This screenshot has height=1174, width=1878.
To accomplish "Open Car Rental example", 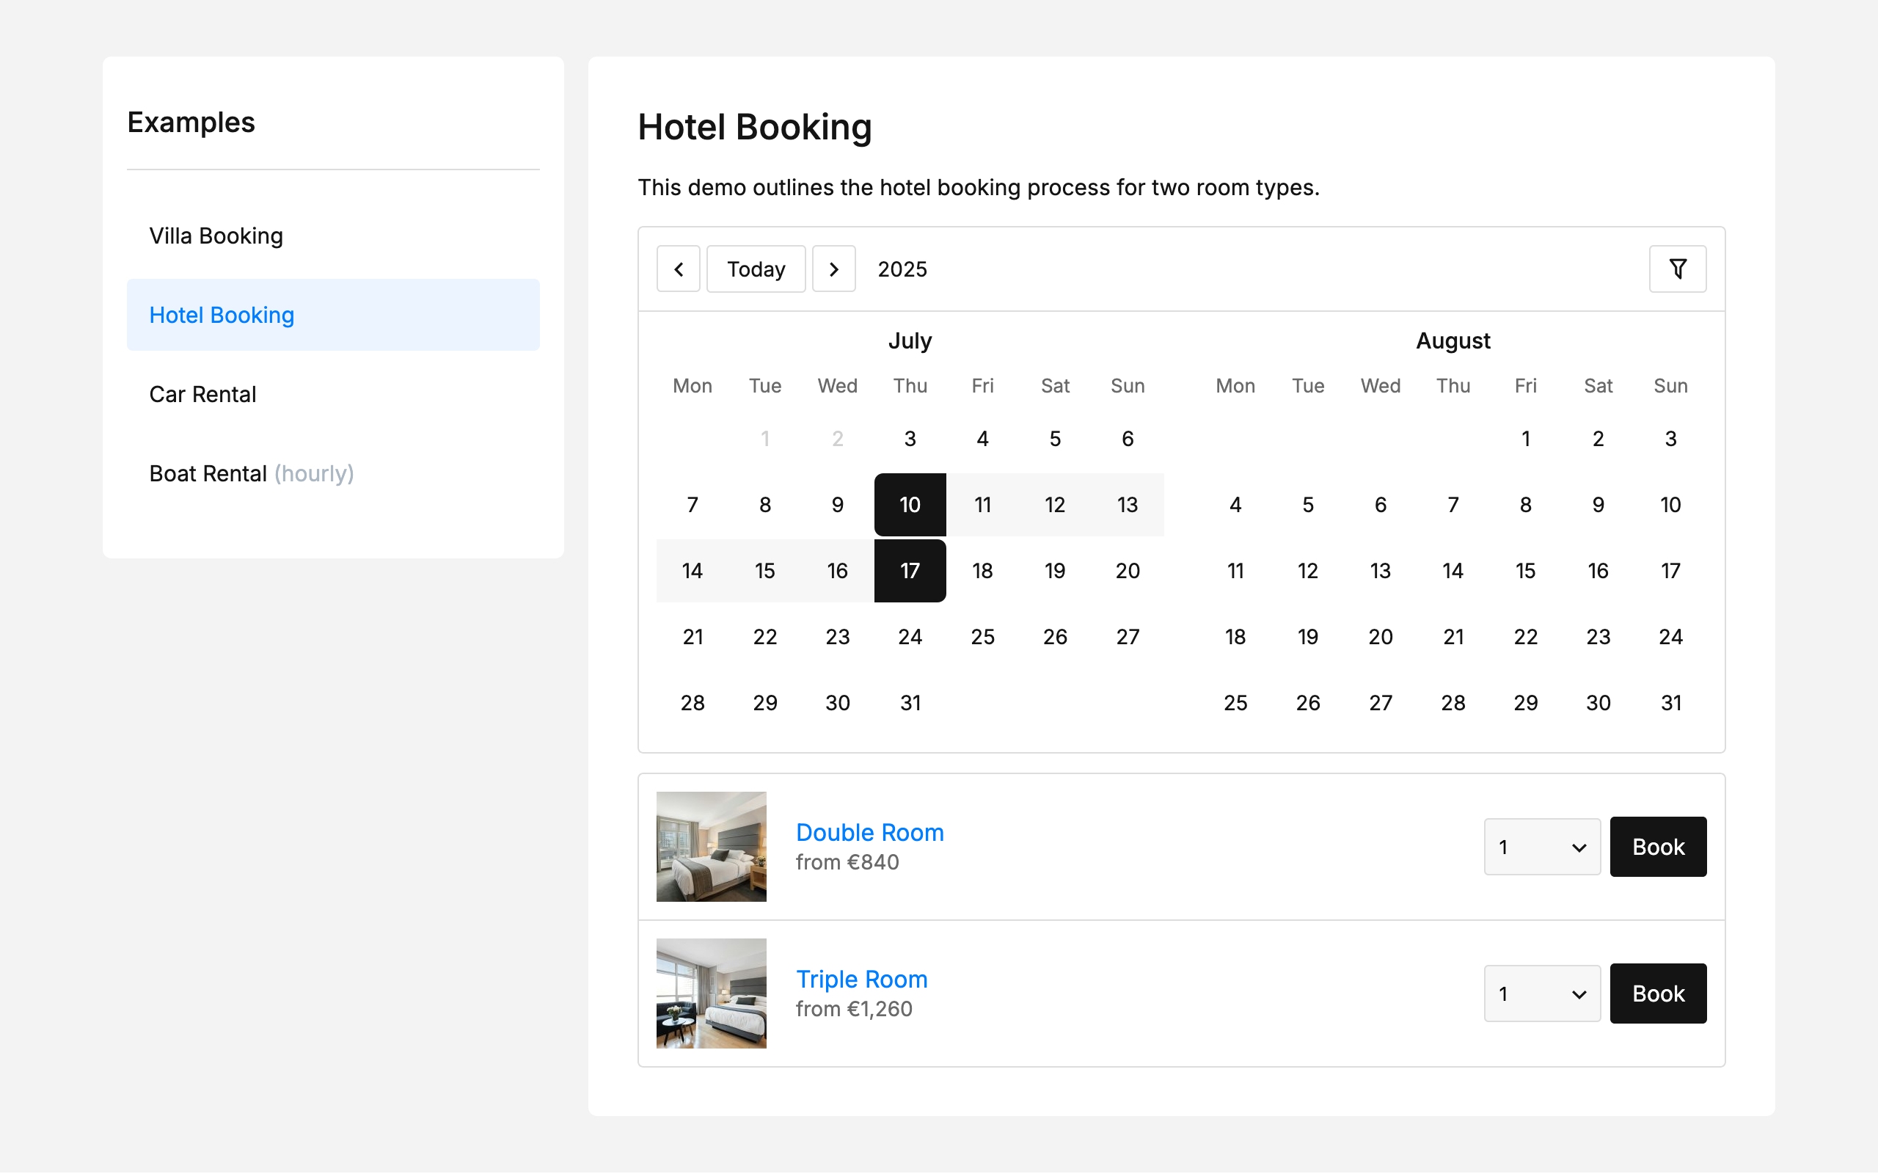I will (x=333, y=394).
